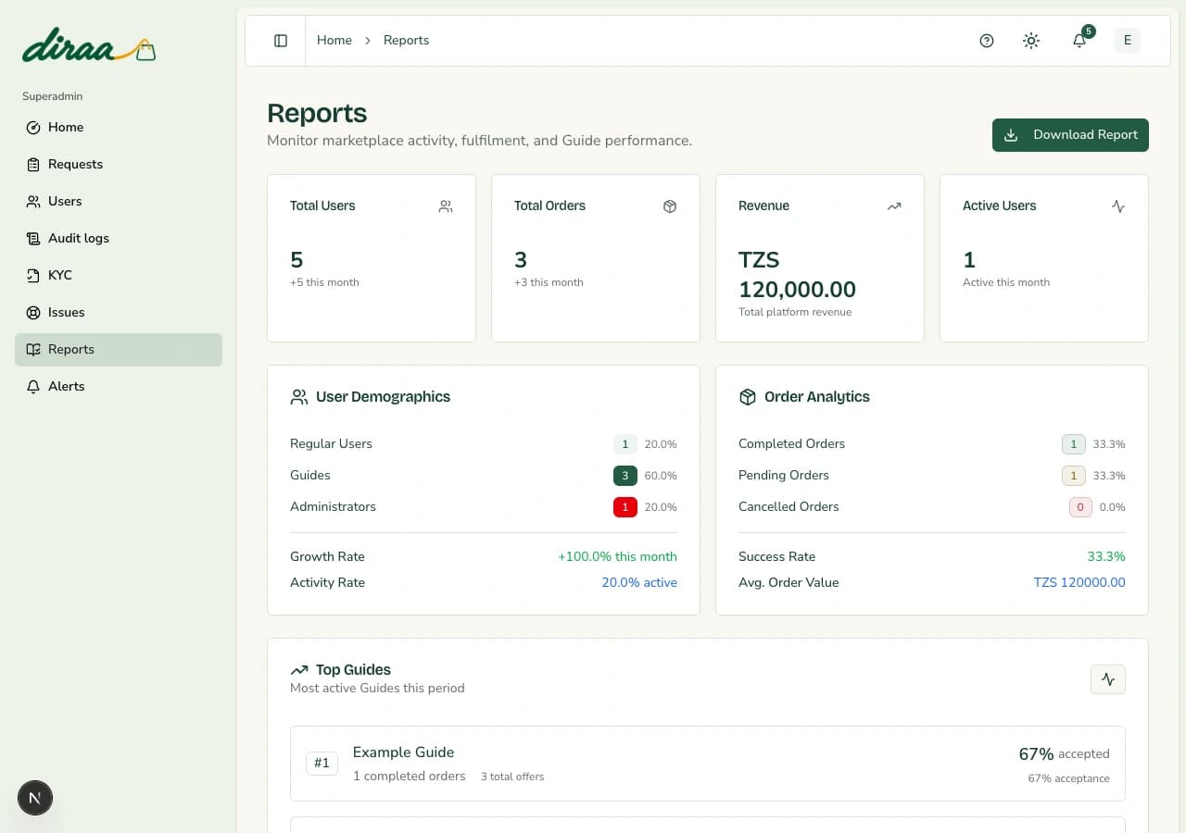Click the 20.0% active value
Image resolution: width=1186 pixels, height=833 pixels.
pyautogui.click(x=639, y=583)
